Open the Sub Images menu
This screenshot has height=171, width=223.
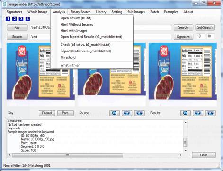point(136,12)
